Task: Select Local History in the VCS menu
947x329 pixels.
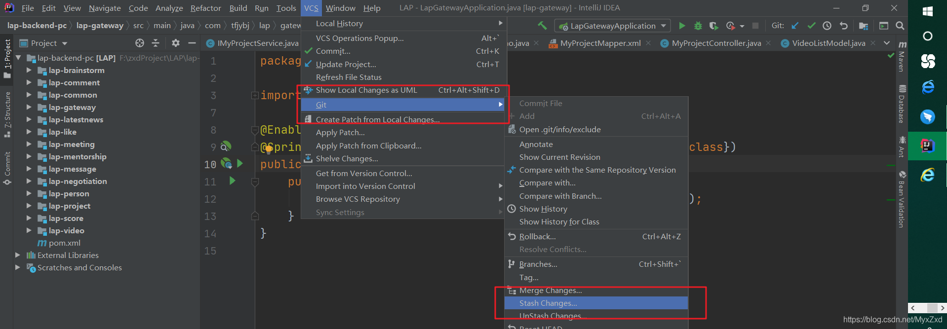Action: [x=404, y=23]
